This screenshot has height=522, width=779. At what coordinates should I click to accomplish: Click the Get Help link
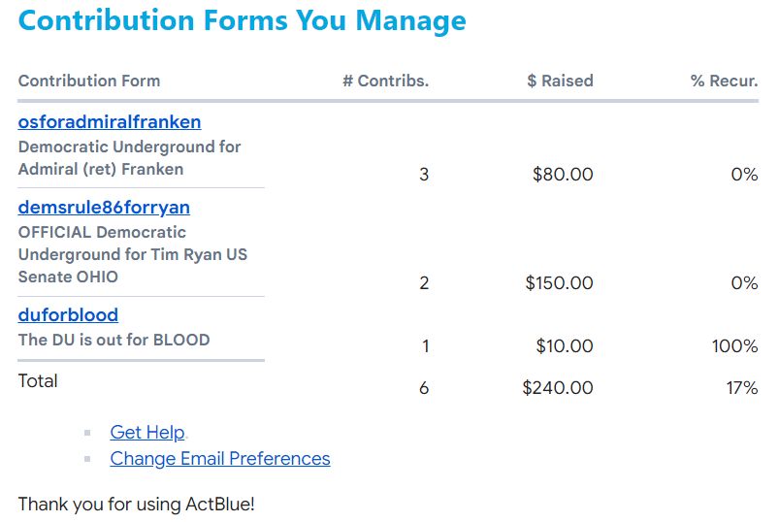147,433
